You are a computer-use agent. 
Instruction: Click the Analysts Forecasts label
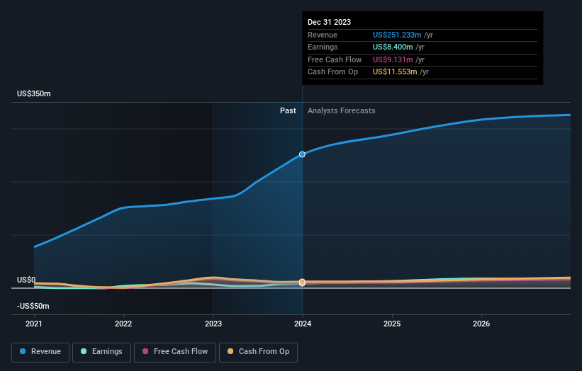pyautogui.click(x=342, y=110)
